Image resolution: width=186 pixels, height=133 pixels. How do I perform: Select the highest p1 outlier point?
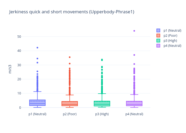pos(37,48)
